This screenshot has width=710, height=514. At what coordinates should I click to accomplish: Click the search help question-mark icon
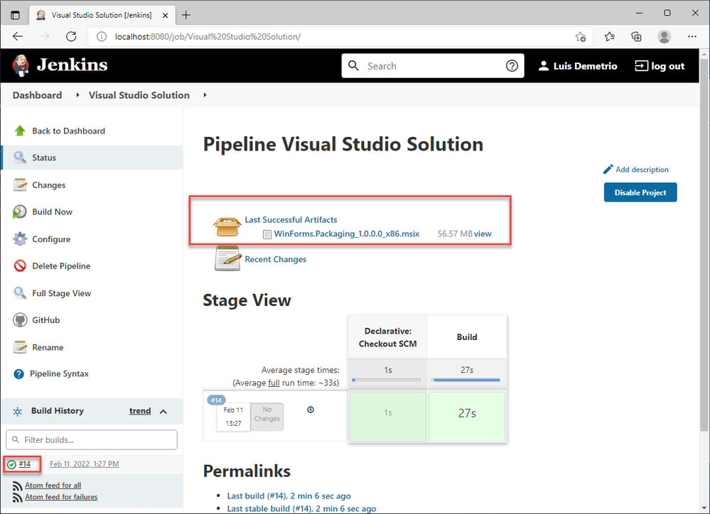coord(512,66)
